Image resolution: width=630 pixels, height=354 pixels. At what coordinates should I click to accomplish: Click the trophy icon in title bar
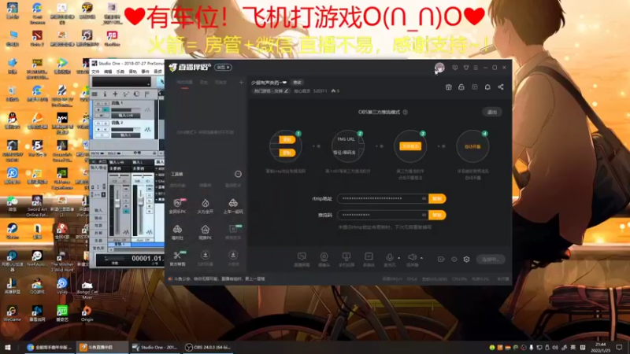pos(466,68)
